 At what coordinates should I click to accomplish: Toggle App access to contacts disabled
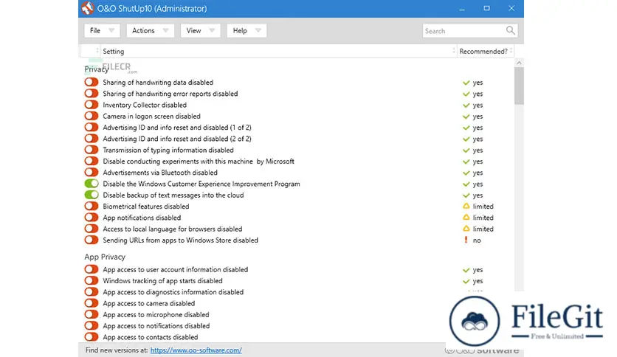(x=92, y=337)
